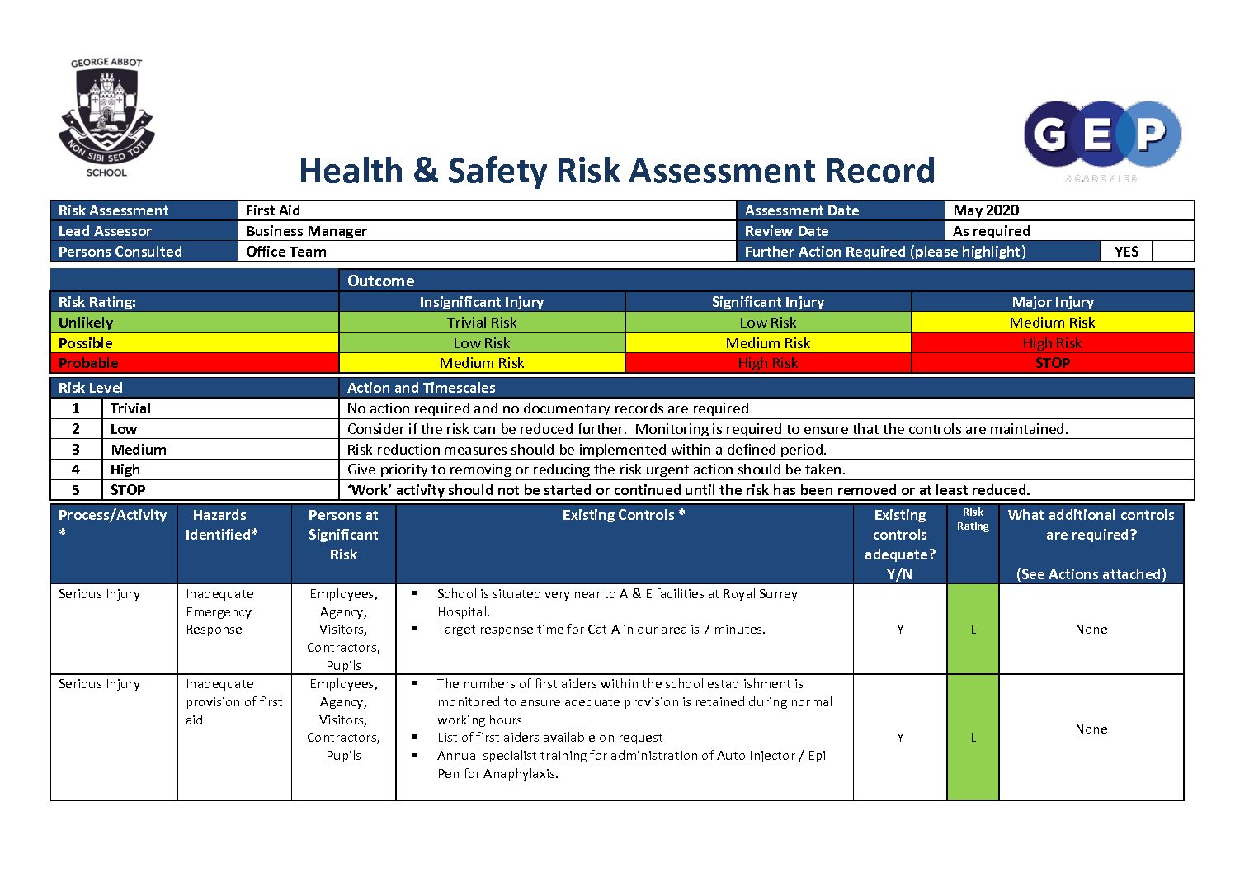Screen dimensions: 1235x873
Task: Click the 'YES' further action cell
Action: (1126, 252)
